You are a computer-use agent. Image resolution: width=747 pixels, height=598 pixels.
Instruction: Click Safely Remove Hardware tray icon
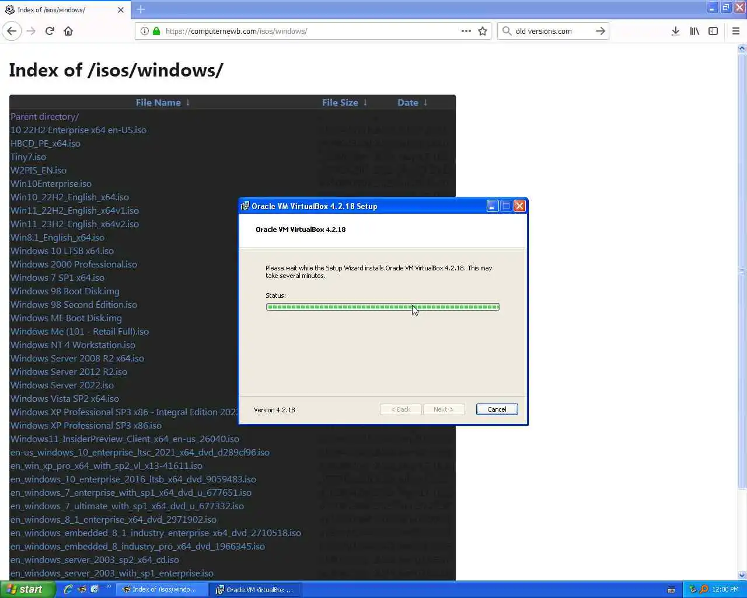pyautogui.click(x=693, y=590)
